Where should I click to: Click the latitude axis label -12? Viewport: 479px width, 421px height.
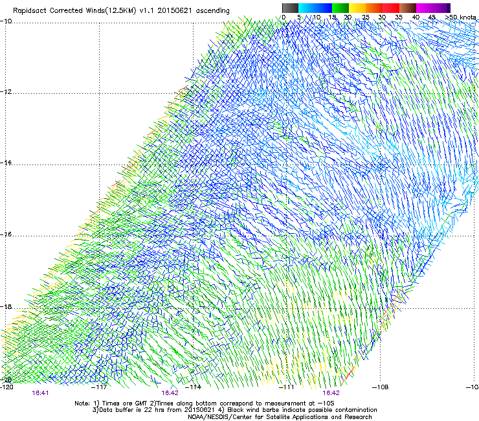pyautogui.click(x=6, y=92)
